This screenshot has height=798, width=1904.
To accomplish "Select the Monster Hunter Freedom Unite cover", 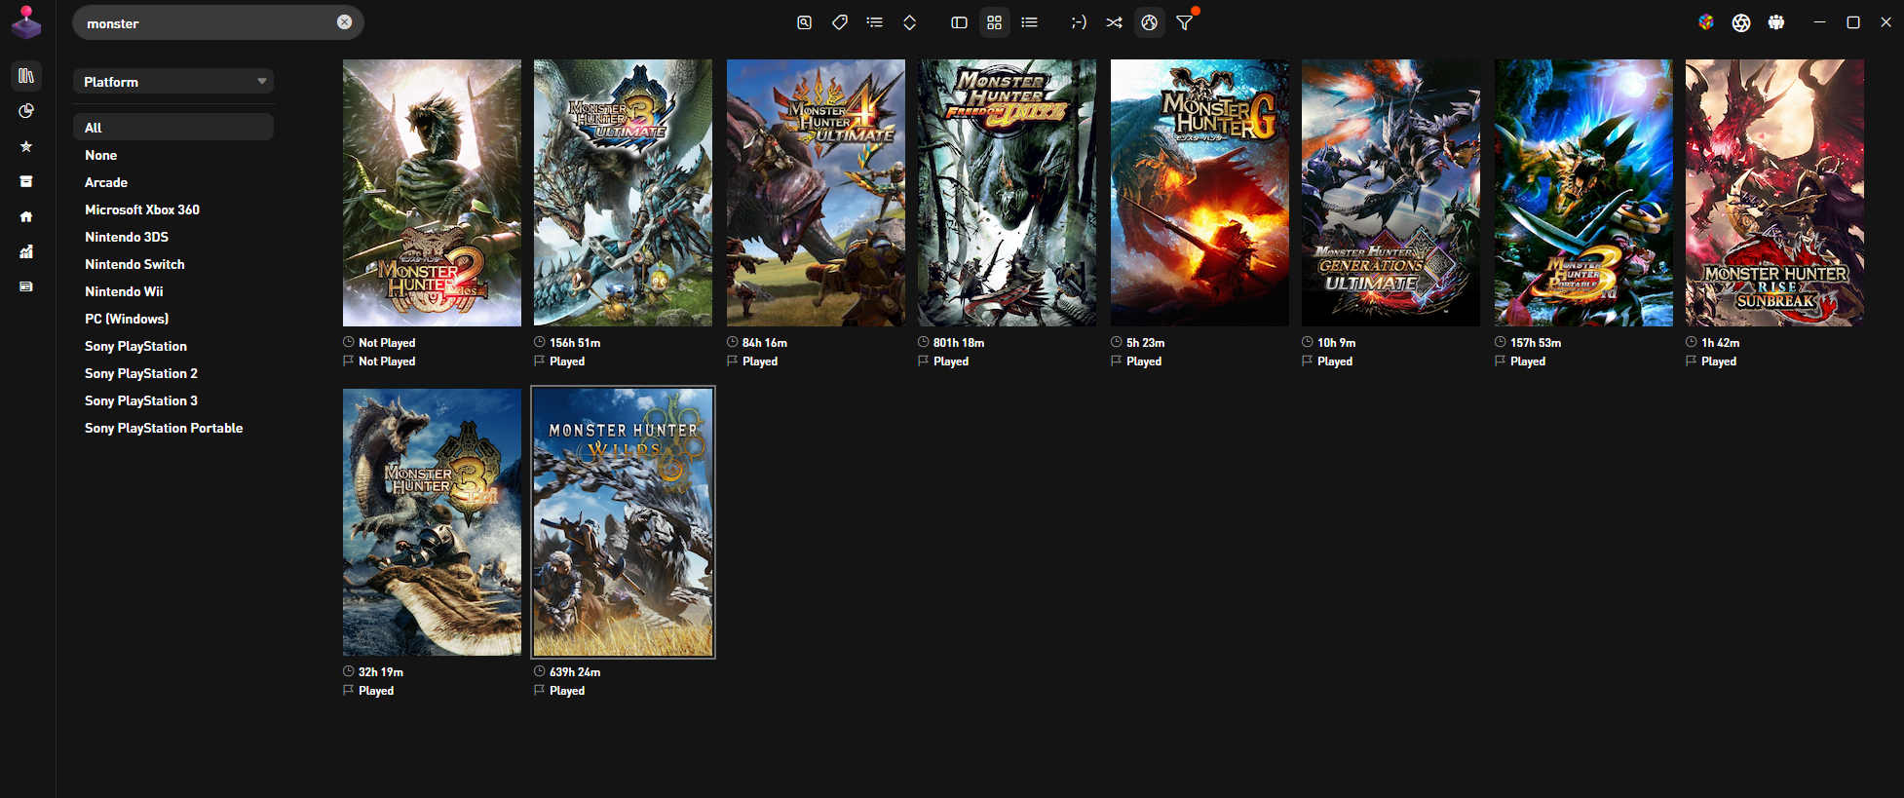I will pyautogui.click(x=1007, y=193).
